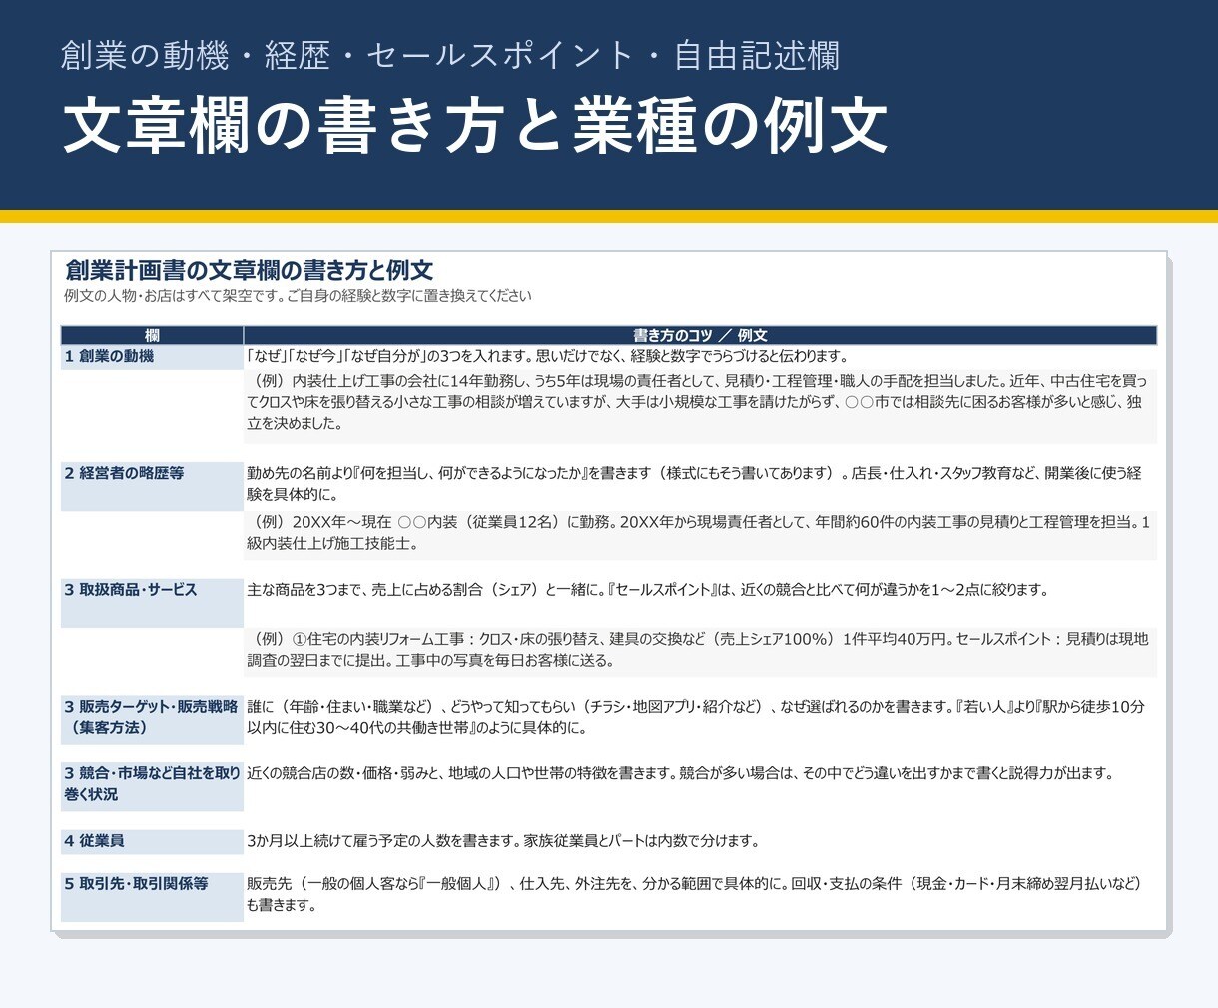Select the example 20XX年〜現在 ○○内装
1218x1008 pixels.
click(700, 534)
